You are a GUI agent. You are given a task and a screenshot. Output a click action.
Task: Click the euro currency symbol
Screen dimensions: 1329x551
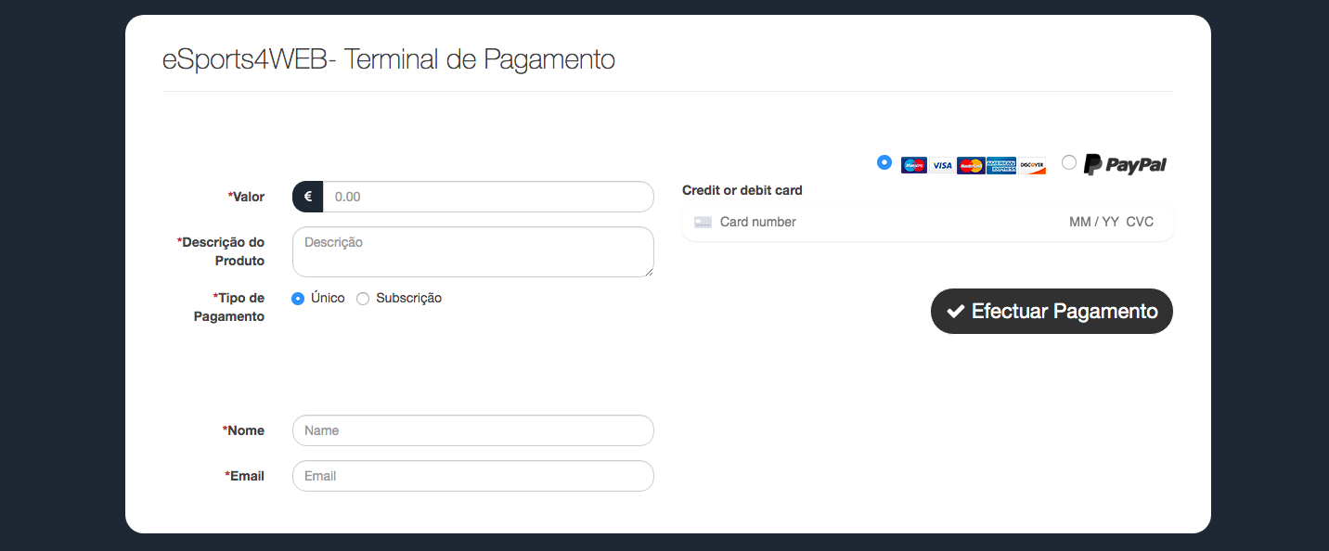pos(308,197)
